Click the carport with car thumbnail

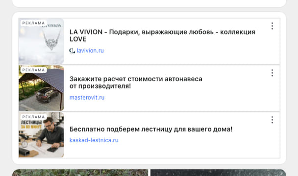[42, 88]
